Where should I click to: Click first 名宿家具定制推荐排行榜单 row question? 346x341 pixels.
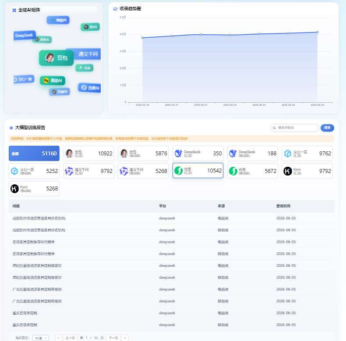click(x=34, y=242)
